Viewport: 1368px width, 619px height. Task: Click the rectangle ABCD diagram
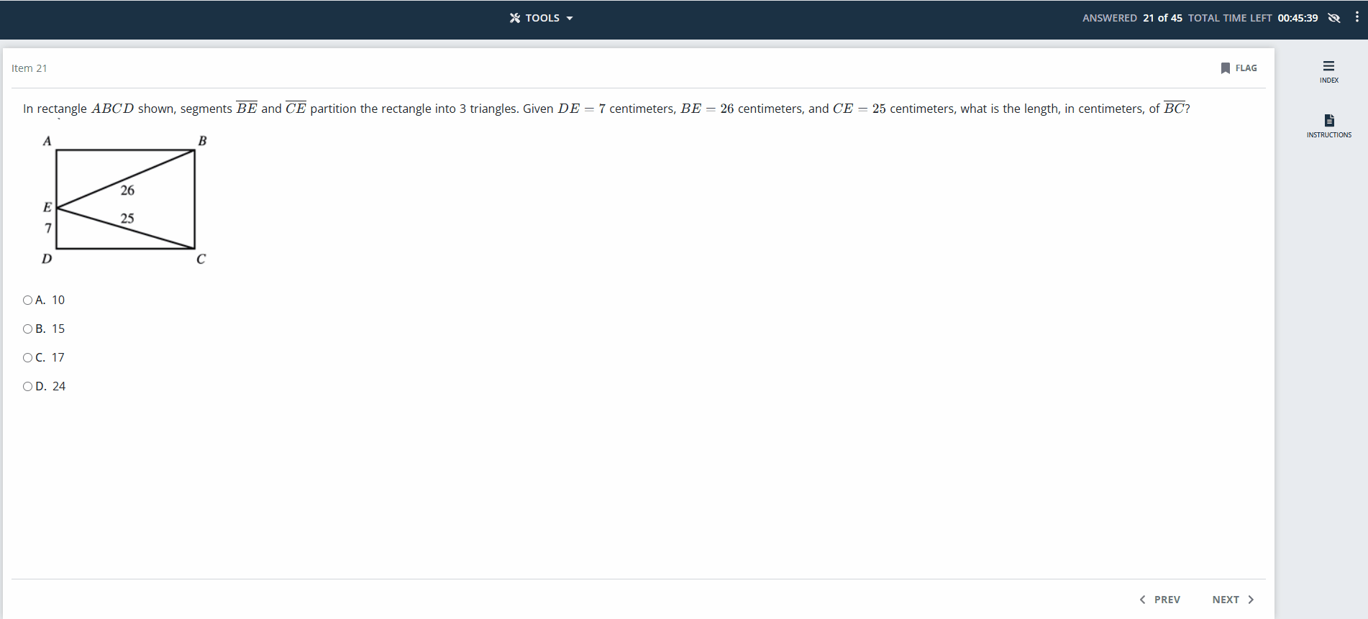click(124, 199)
